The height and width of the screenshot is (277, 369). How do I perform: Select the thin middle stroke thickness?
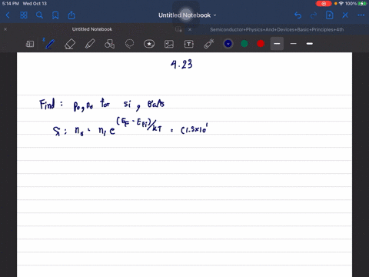[293, 44]
